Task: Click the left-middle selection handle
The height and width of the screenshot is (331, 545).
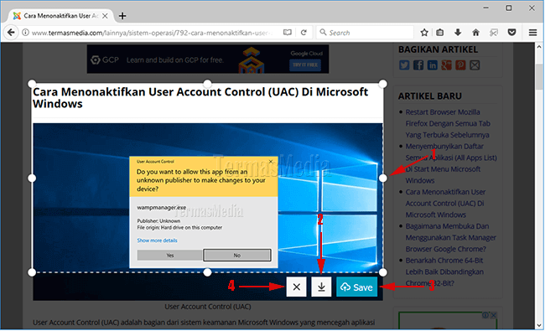Action: tap(32, 178)
